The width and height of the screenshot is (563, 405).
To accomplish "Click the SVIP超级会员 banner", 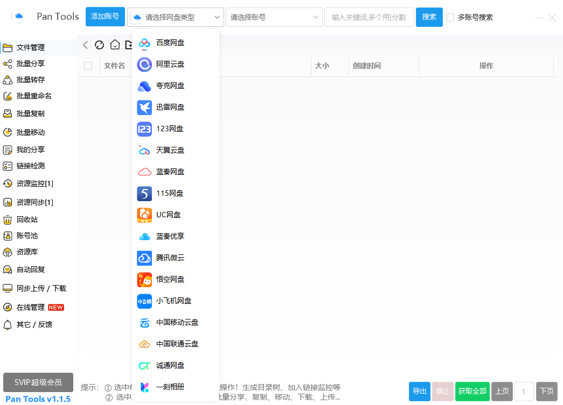I will pyautogui.click(x=38, y=382).
